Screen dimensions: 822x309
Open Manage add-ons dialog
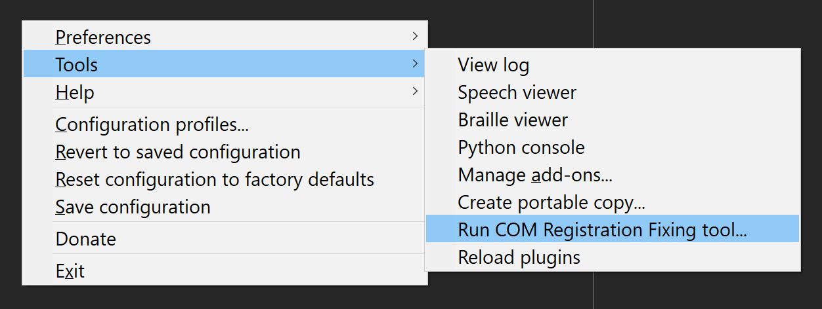(x=535, y=175)
